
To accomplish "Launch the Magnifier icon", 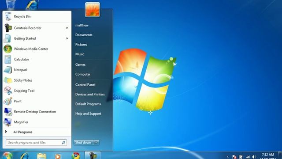I will [8, 122].
